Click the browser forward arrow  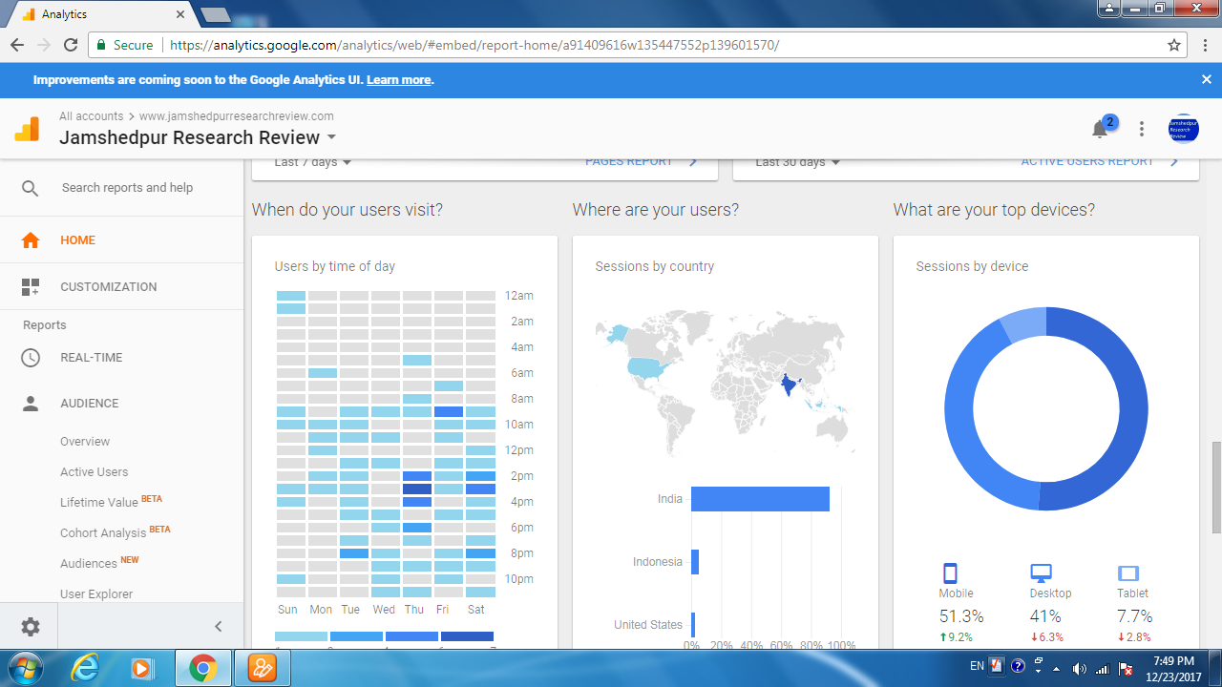tap(44, 45)
